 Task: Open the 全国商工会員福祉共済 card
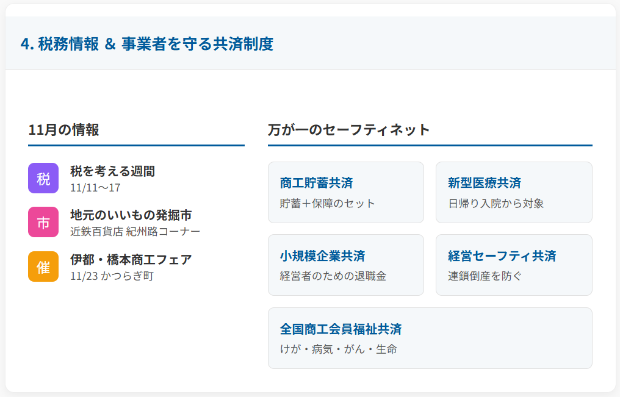point(430,338)
